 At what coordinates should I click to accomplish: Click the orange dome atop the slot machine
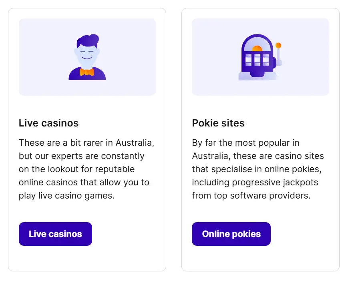tap(257, 48)
